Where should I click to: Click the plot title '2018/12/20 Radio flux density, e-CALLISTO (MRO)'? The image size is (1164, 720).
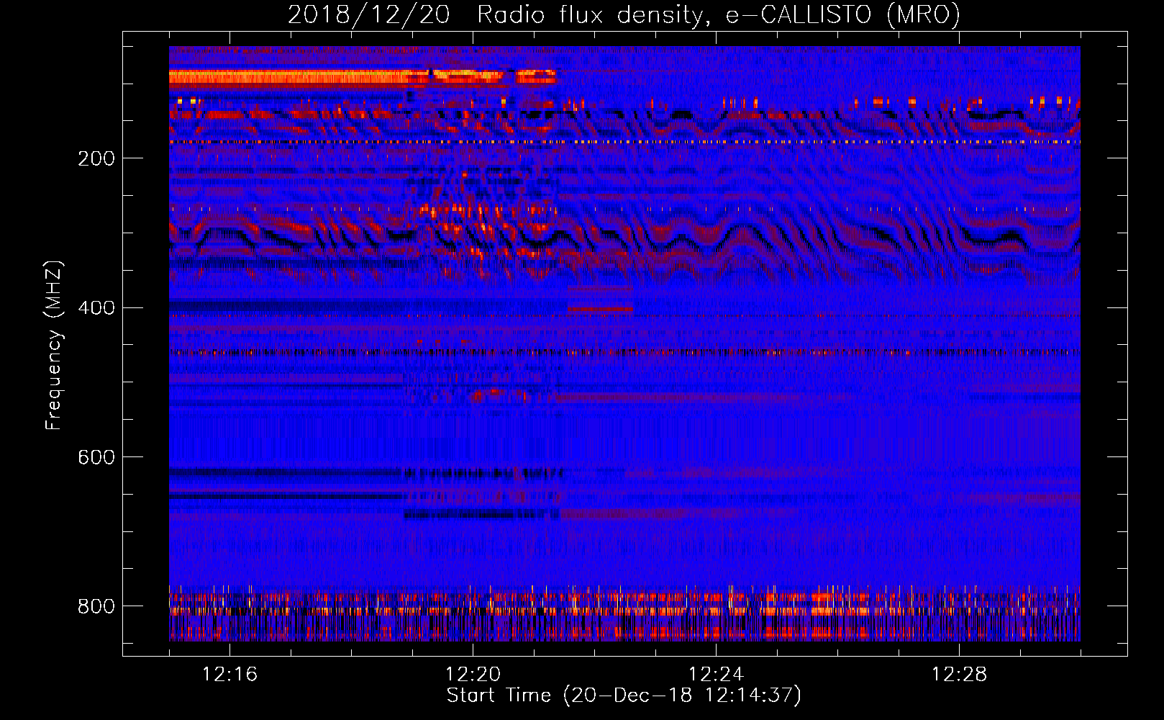tap(624, 14)
